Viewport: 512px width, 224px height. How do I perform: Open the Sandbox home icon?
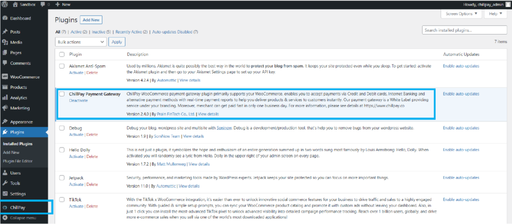(x=16, y=4)
